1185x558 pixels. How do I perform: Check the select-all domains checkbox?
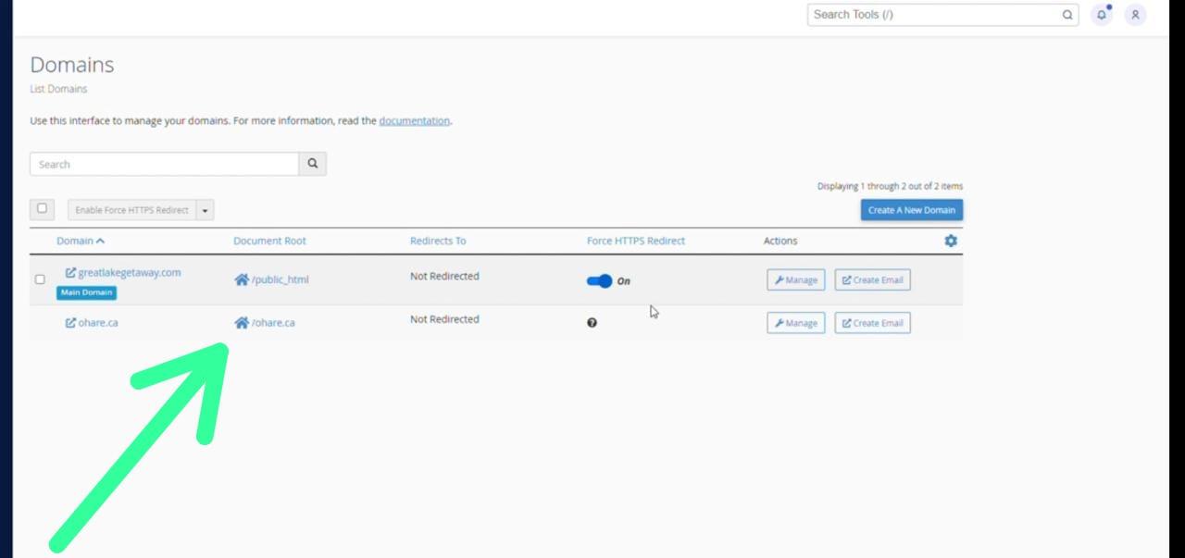(x=42, y=209)
